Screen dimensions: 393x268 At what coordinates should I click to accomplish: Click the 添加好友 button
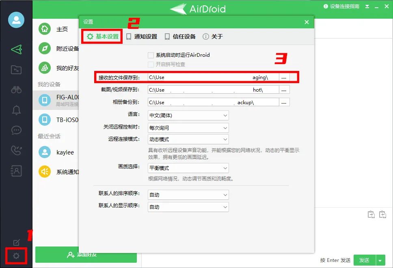86,256
